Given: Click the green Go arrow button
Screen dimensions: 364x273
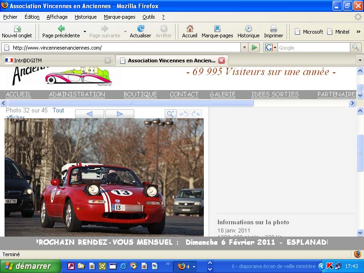Looking at the screenshot, I should tap(254, 48).
